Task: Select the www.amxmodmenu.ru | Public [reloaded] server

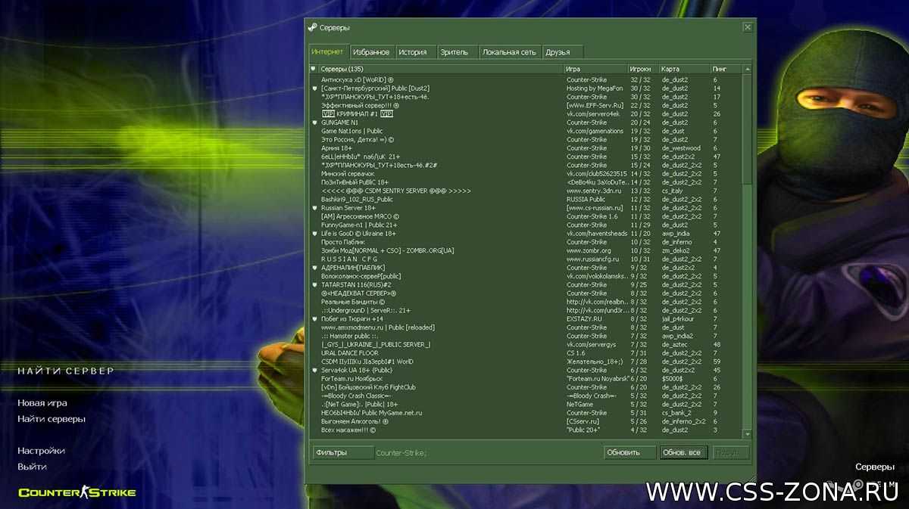Action: pos(526,327)
